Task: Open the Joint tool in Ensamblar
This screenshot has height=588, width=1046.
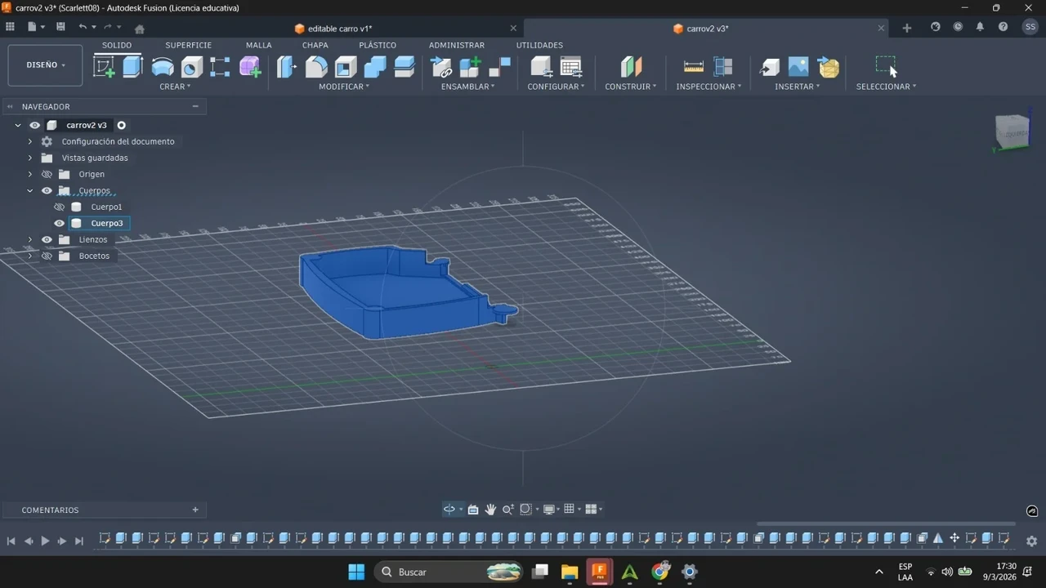Action: click(441, 66)
